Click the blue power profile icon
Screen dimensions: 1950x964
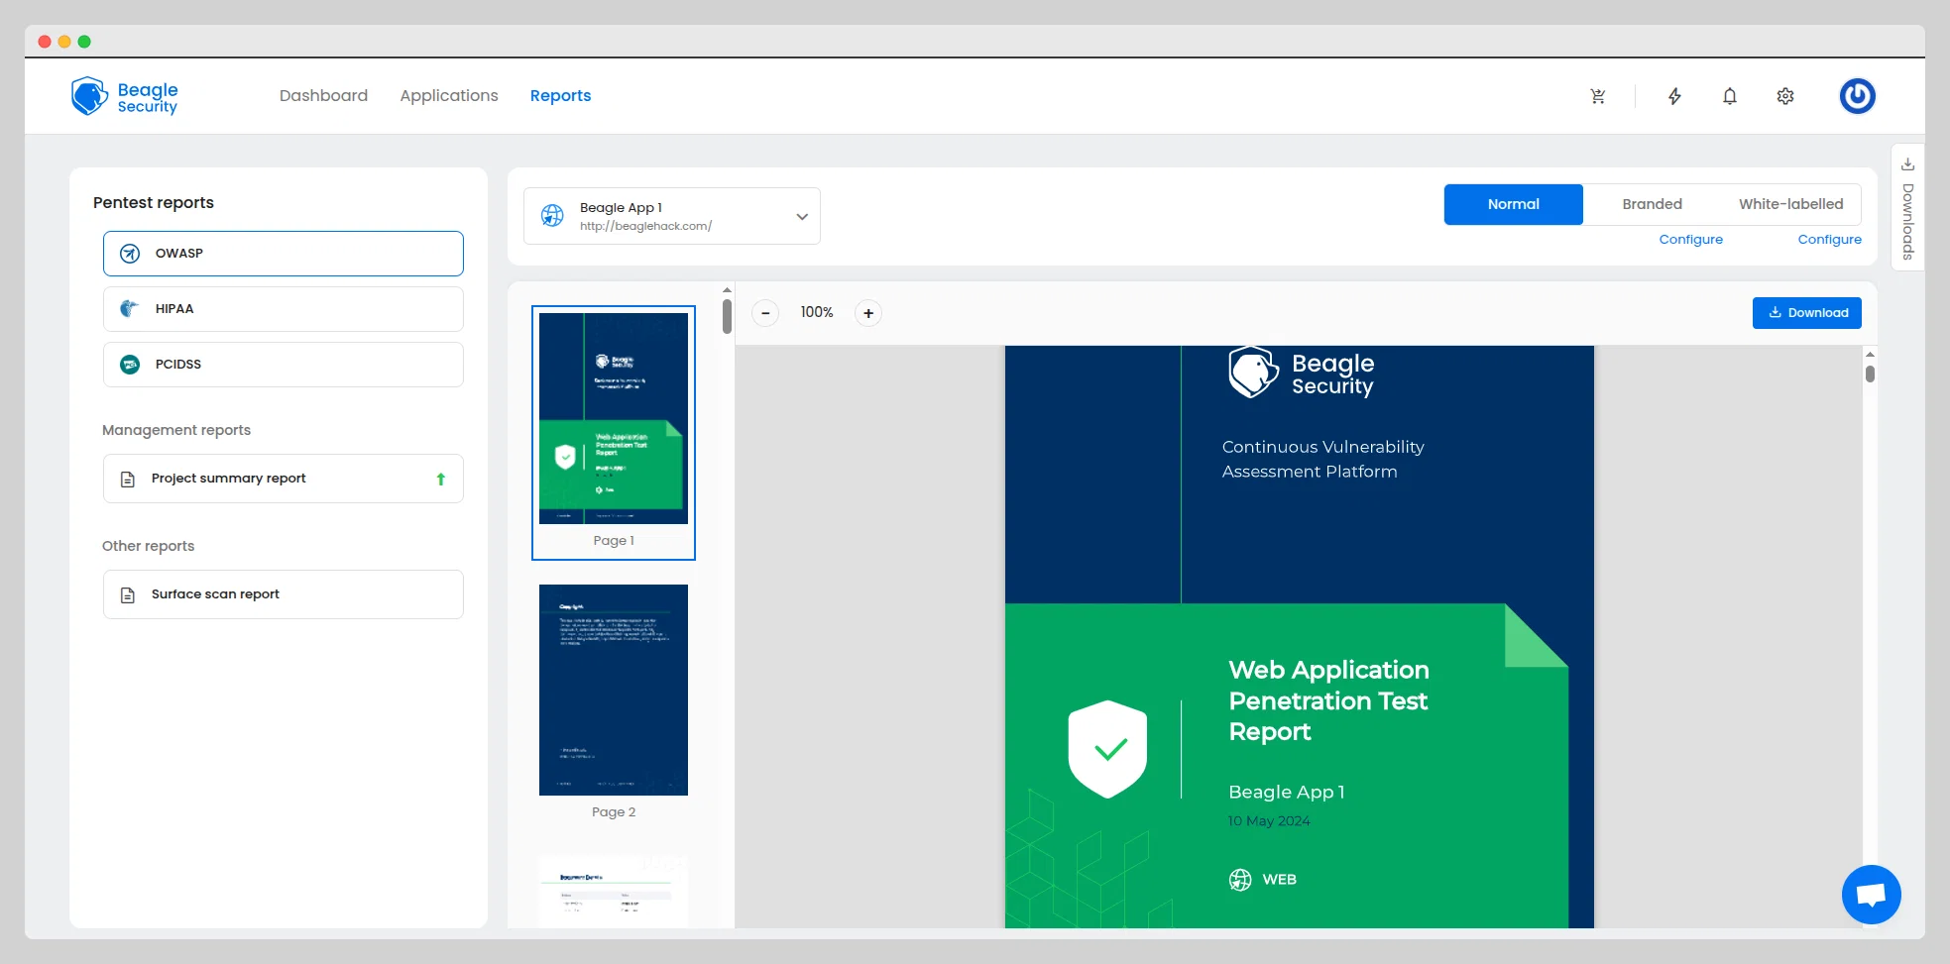[x=1858, y=96]
